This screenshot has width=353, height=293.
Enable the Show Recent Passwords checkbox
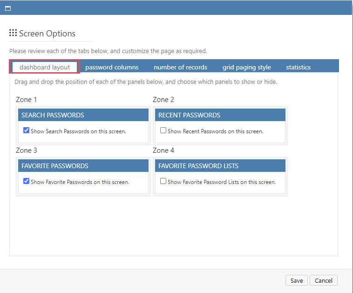pos(163,131)
